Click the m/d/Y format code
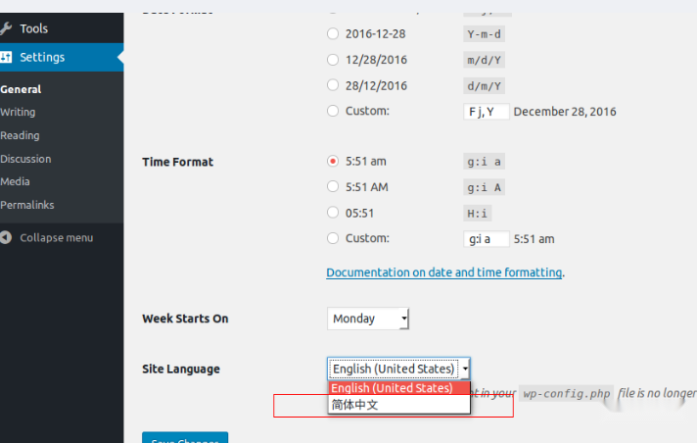 tap(484, 60)
